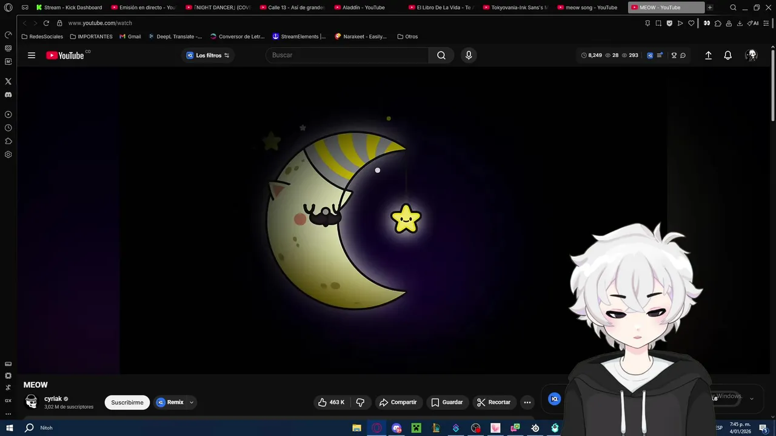Like the video with 463 K likes
The image size is (776, 436).
pyautogui.click(x=332, y=402)
